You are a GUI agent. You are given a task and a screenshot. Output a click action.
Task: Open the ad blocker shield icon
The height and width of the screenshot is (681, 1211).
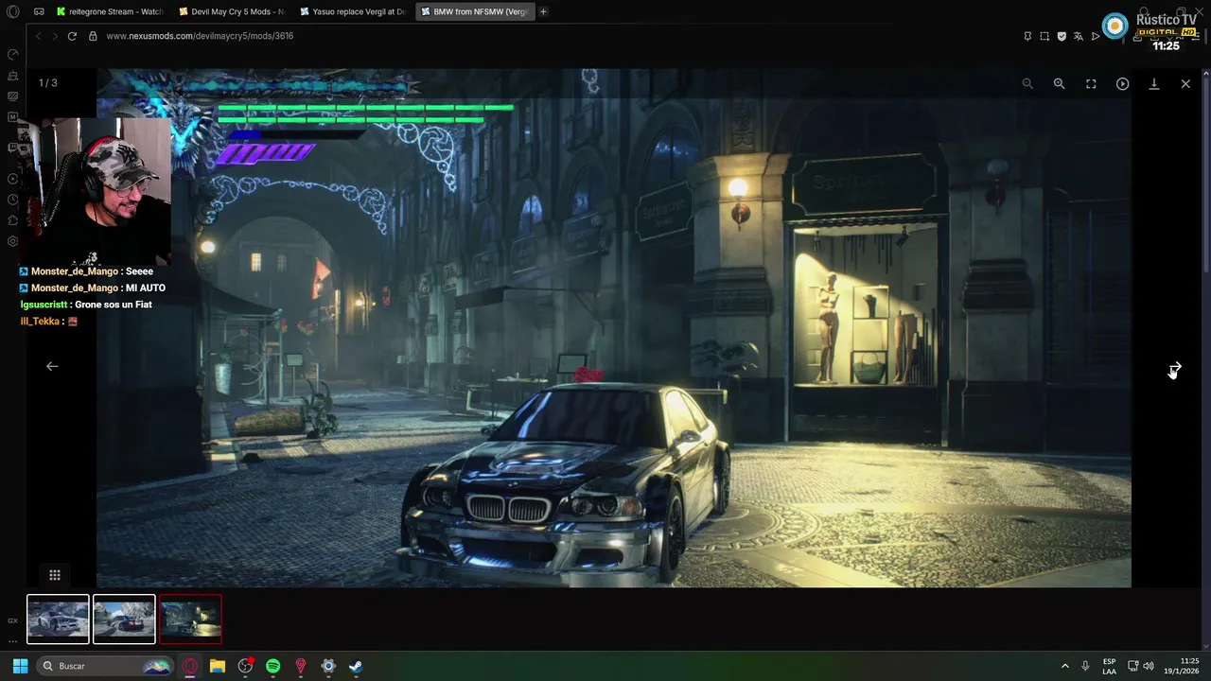point(1062,36)
